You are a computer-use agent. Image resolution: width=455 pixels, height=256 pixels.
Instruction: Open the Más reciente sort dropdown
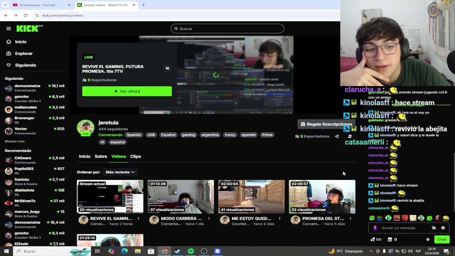pyautogui.click(x=120, y=172)
